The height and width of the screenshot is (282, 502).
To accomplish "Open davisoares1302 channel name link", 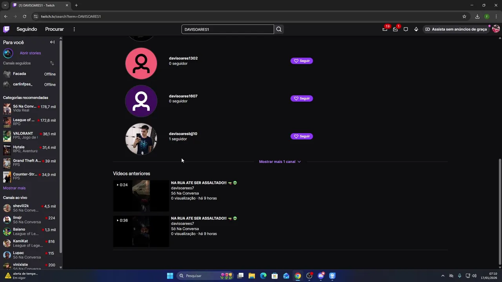I will (183, 58).
